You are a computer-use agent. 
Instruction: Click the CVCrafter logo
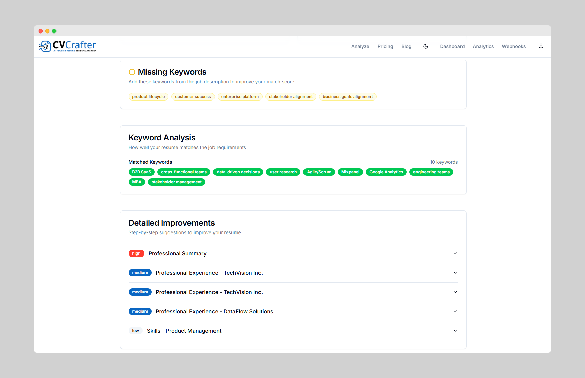tap(67, 46)
